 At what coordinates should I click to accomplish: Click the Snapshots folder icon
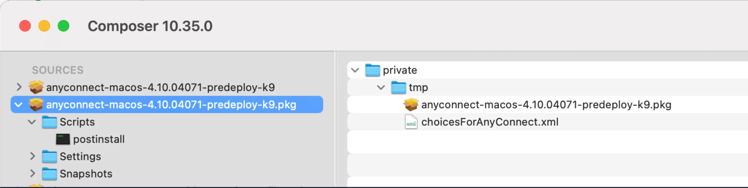pos(49,173)
